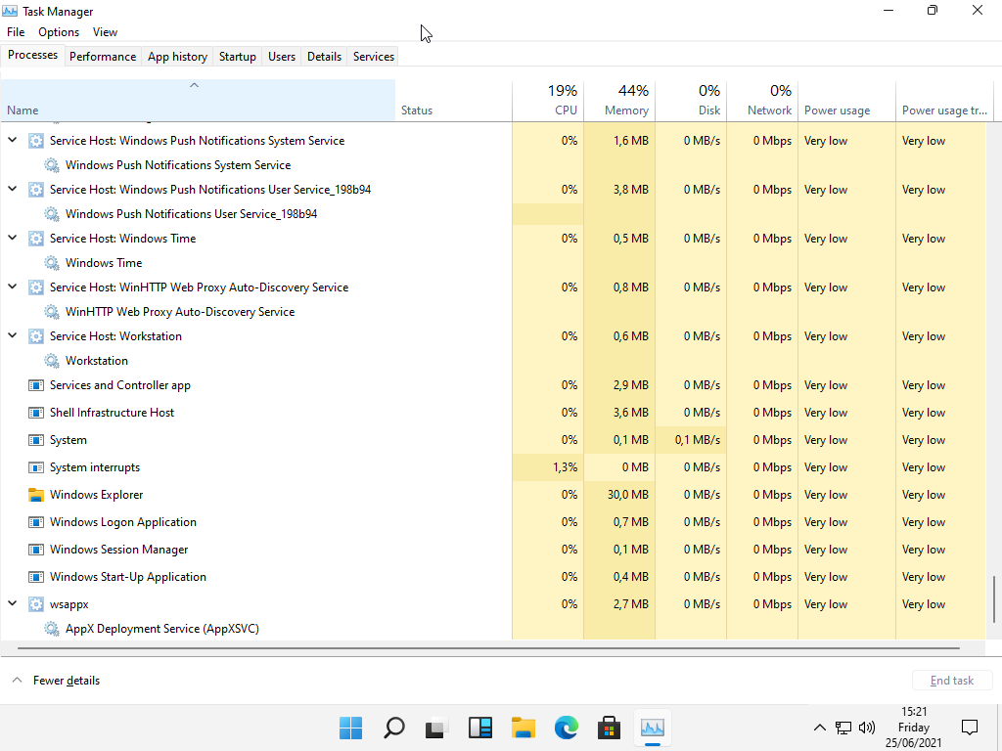Open the Widgets icon on the taskbar
The height and width of the screenshot is (751, 1002).
[x=479, y=728]
